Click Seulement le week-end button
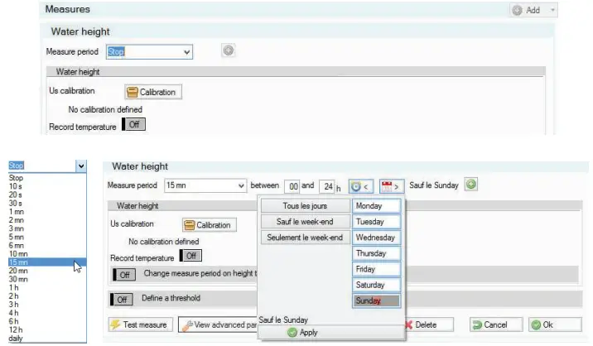593x346 pixels. (305, 238)
